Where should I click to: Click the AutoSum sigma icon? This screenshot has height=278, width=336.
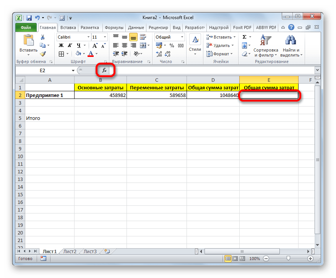click(244, 37)
